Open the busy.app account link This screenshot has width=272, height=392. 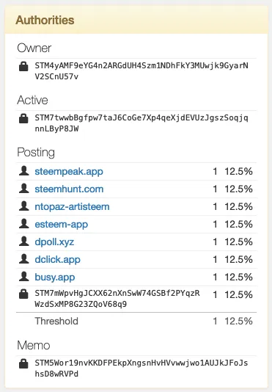55,277
